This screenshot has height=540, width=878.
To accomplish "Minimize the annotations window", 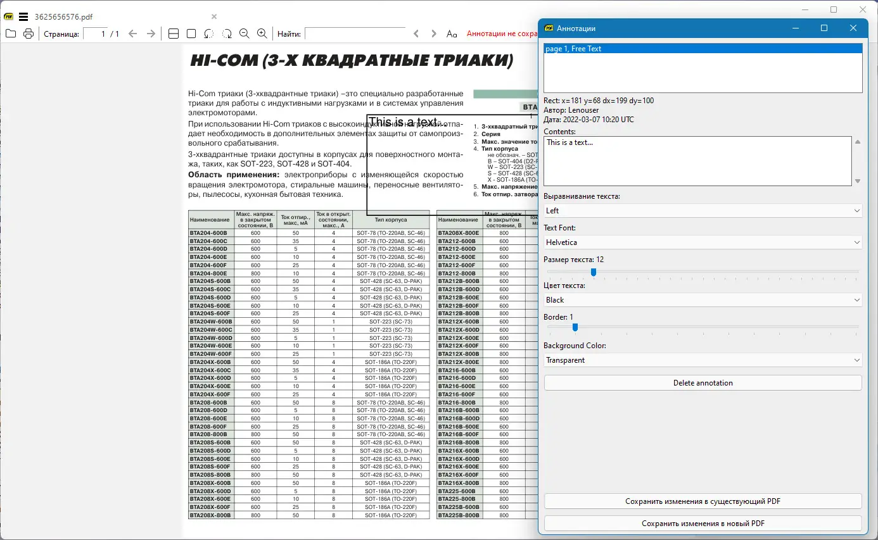I will point(796,28).
